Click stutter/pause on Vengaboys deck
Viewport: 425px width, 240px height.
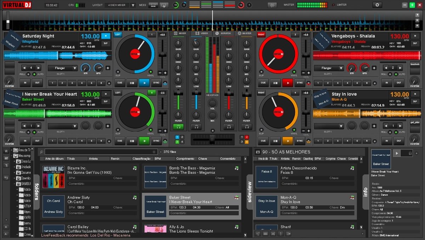(275, 83)
